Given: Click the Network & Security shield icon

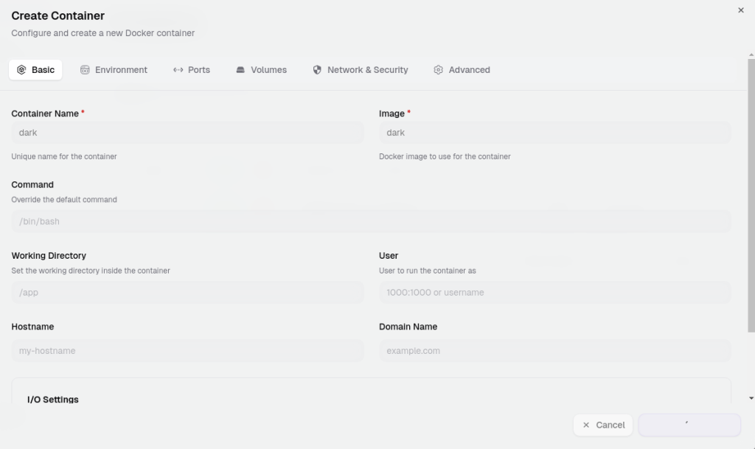Looking at the screenshot, I should [x=317, y=70].
